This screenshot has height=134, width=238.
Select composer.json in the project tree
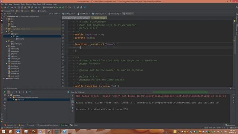click(14, 59)
